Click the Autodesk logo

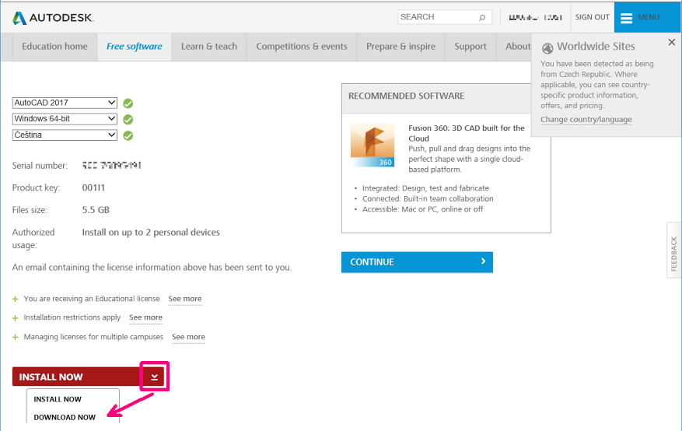[53, 18]
